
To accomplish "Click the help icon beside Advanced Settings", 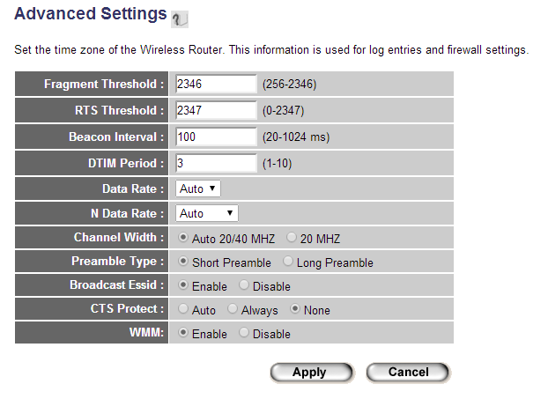I will 180,18.
